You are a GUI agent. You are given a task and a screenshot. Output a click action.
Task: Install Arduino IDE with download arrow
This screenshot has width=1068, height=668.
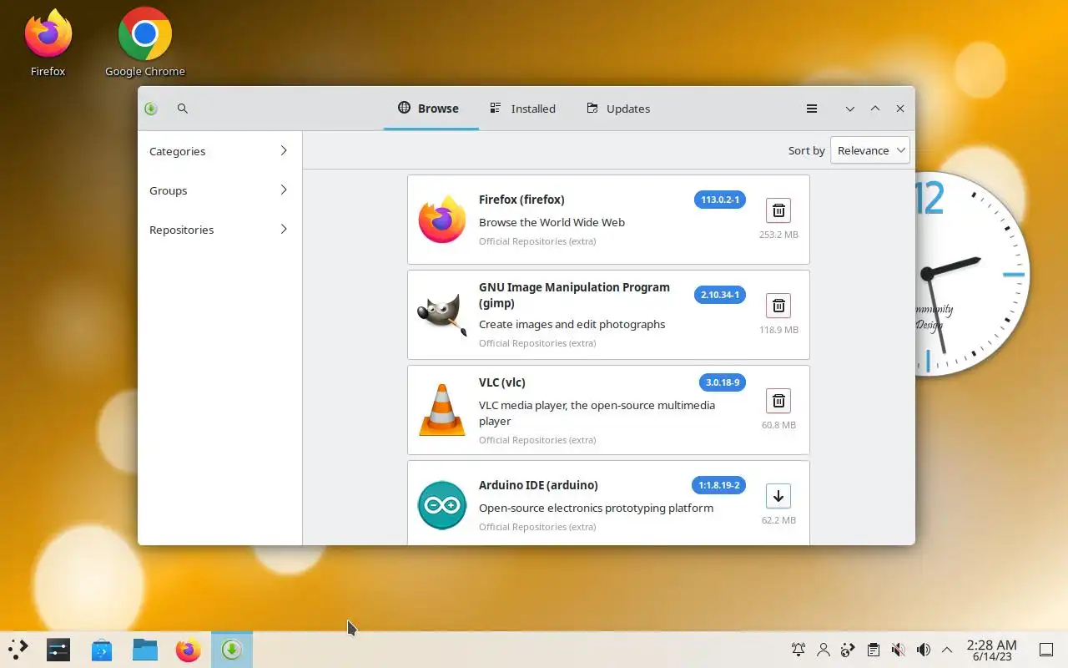778,496
